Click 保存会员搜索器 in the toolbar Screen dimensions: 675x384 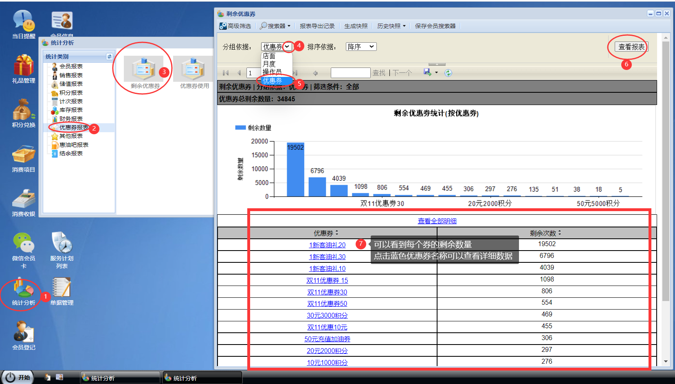point(435,26)
